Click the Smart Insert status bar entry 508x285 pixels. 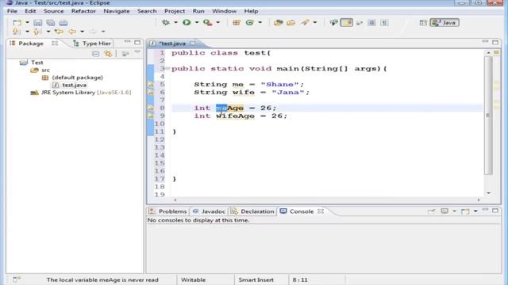(256, 279)
